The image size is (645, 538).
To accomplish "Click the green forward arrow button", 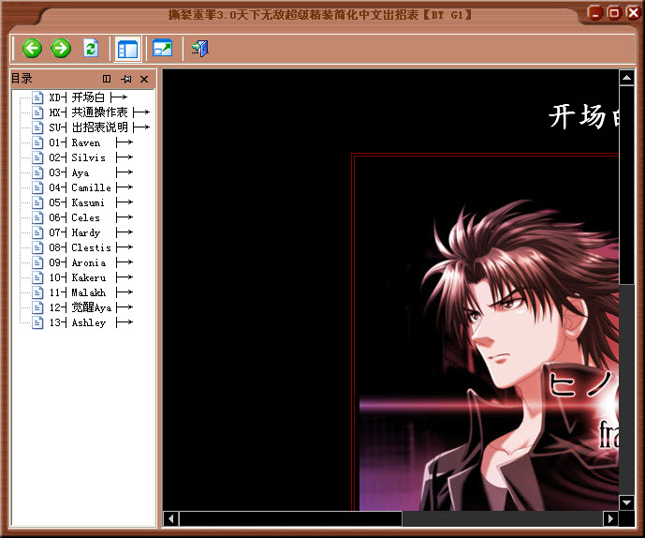I will point(61,49).
